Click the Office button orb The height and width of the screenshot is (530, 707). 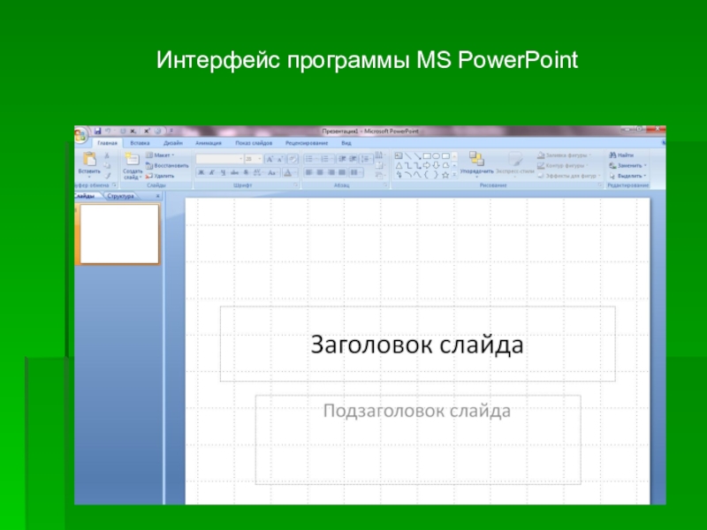80,135
